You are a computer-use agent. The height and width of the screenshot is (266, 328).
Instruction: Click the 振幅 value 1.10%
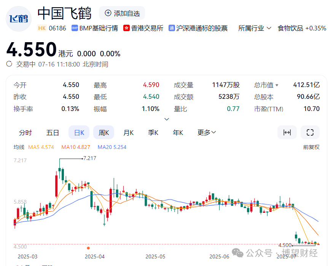coord(151,109)
